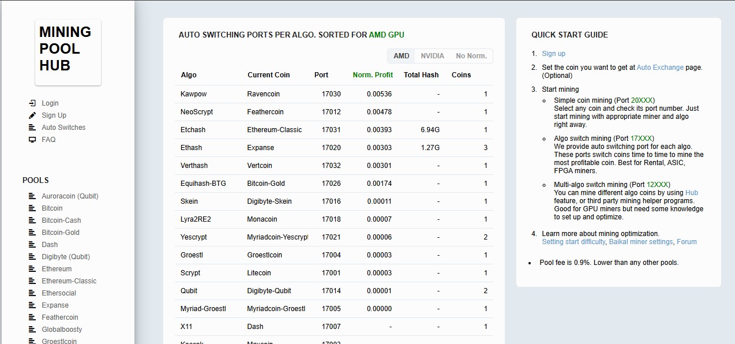The width and height of the screenshot is (735, 344).
Task: Open the Dash pool sidebar link
Action: pyautogui.click(x=50, y=244)
